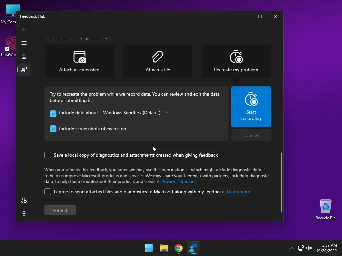Click the Submit button
The image size is (342, 256).
point(60,210)
